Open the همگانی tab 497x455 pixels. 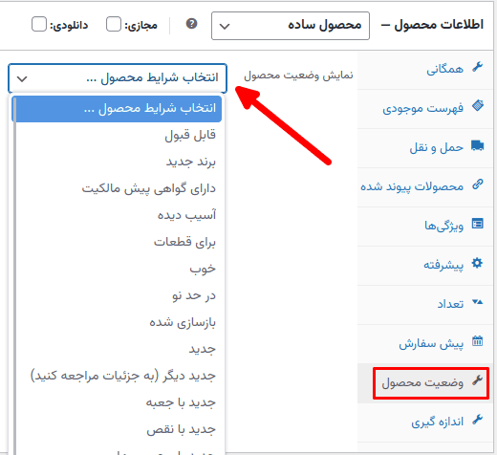click(425, 70)
